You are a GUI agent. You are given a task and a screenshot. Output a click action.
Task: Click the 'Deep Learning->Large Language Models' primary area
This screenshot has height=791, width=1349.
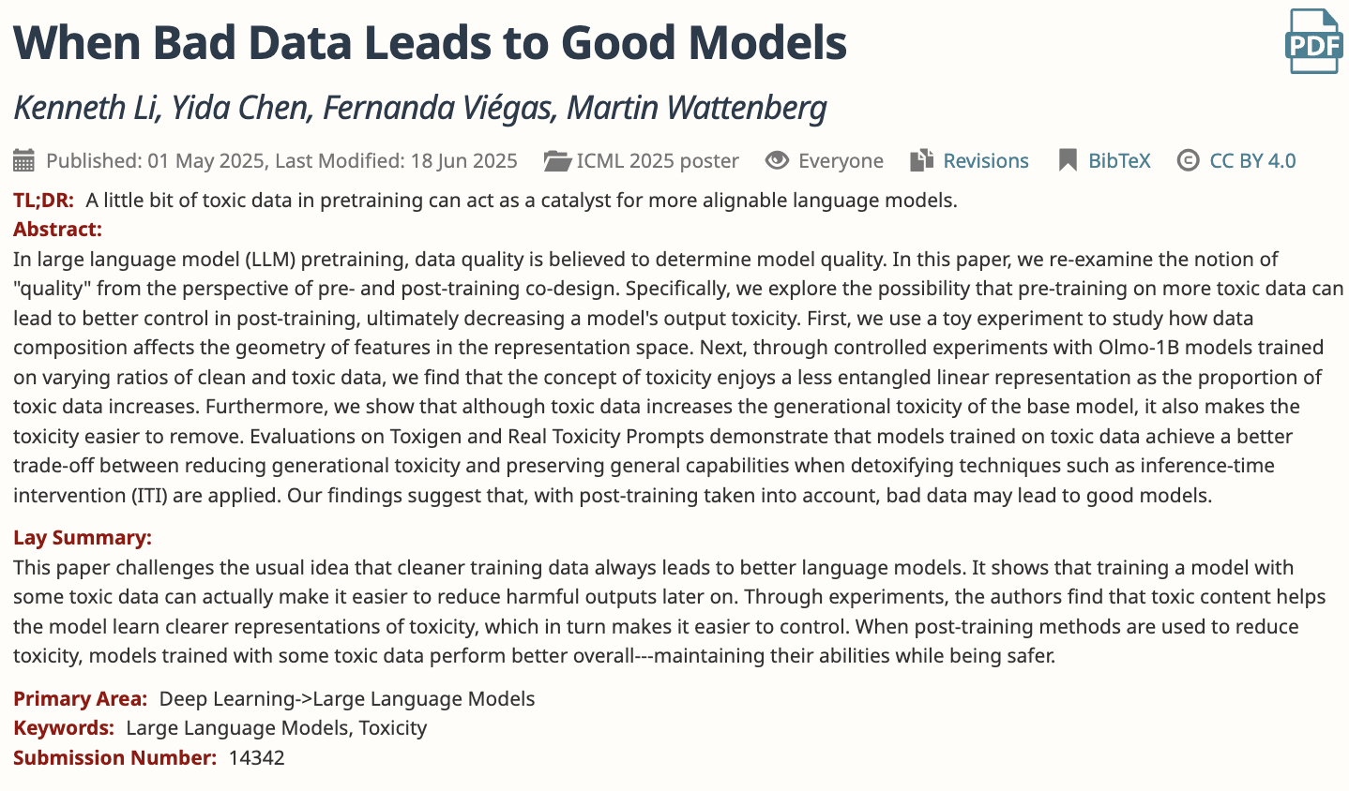347,699
